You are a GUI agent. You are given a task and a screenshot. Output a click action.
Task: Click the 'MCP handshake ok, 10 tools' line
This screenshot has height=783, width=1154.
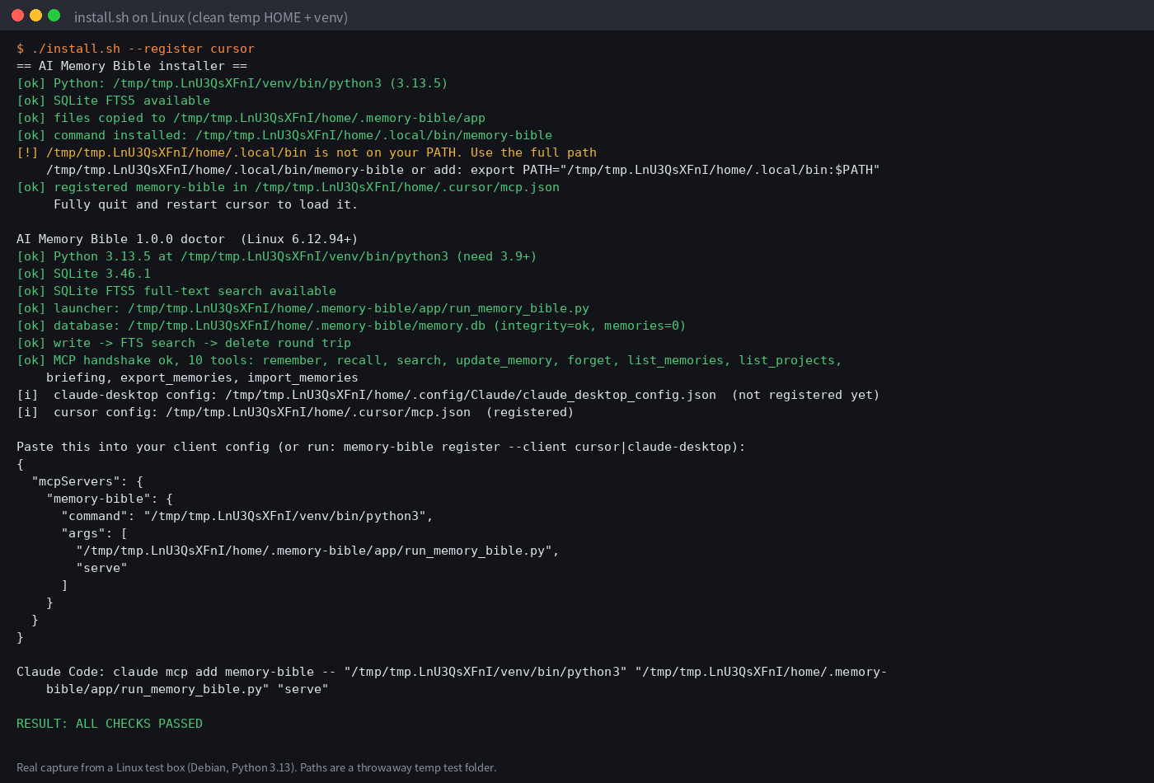[429, 360]
